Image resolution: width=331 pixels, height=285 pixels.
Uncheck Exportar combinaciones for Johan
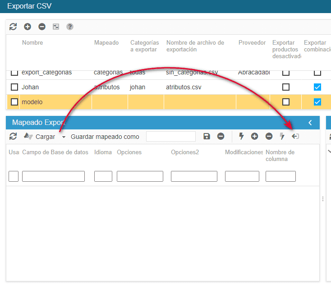pos(317,87)
